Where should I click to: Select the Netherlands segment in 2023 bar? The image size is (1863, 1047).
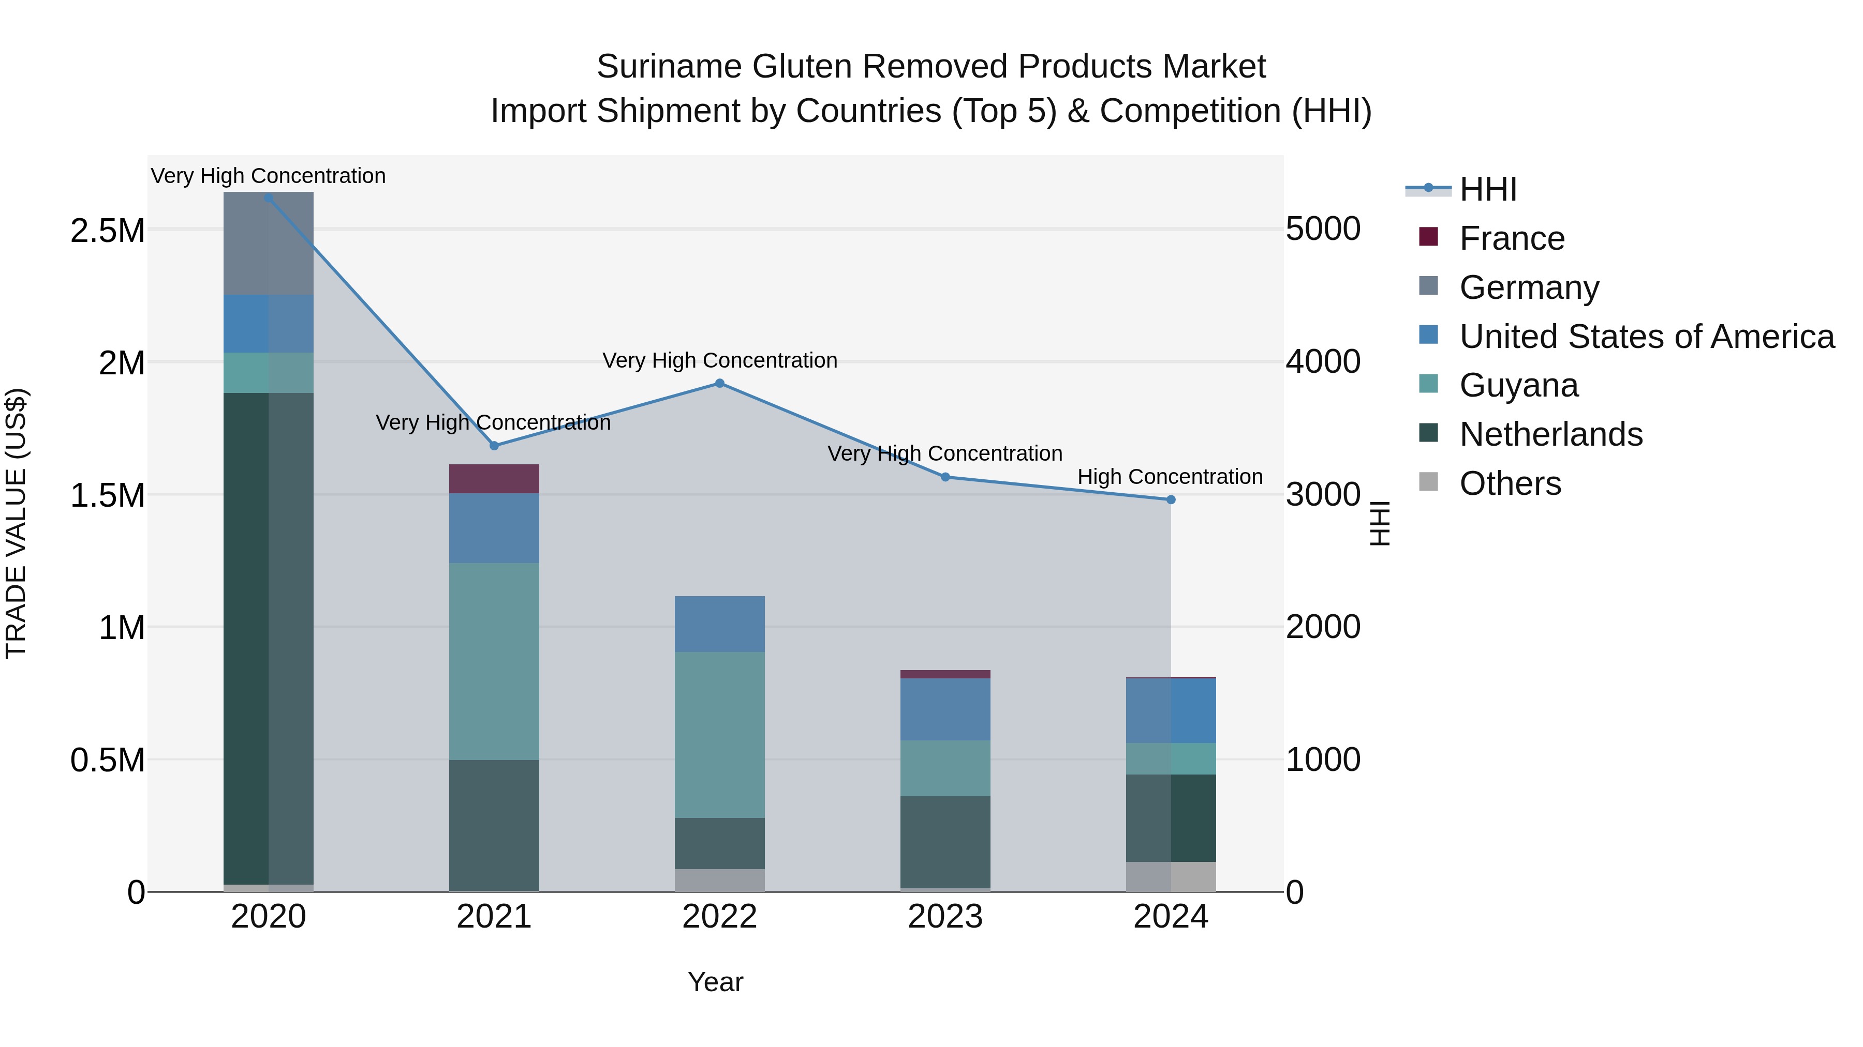[945, 842]
